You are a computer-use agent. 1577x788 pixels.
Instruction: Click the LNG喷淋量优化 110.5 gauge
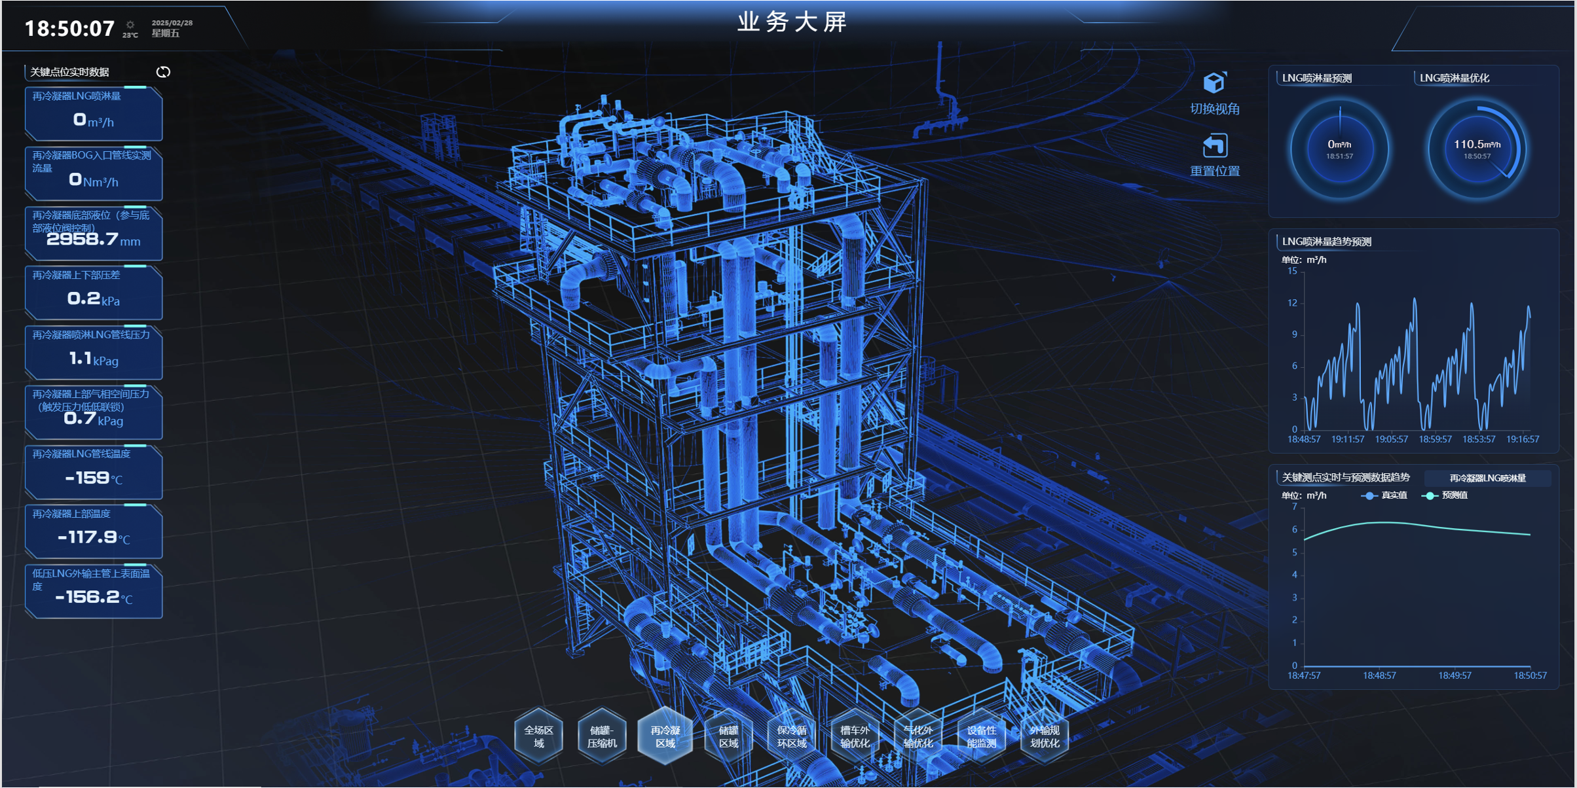pyautogui.click(x=1477, y=149)
